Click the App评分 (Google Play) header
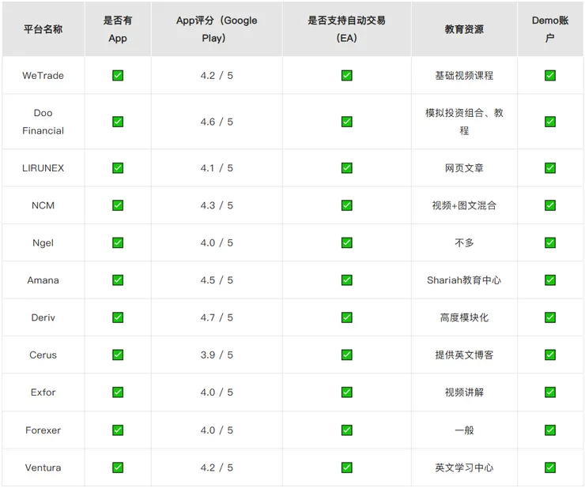The height and width of the screenshot is (488, 585). (217, 29)
